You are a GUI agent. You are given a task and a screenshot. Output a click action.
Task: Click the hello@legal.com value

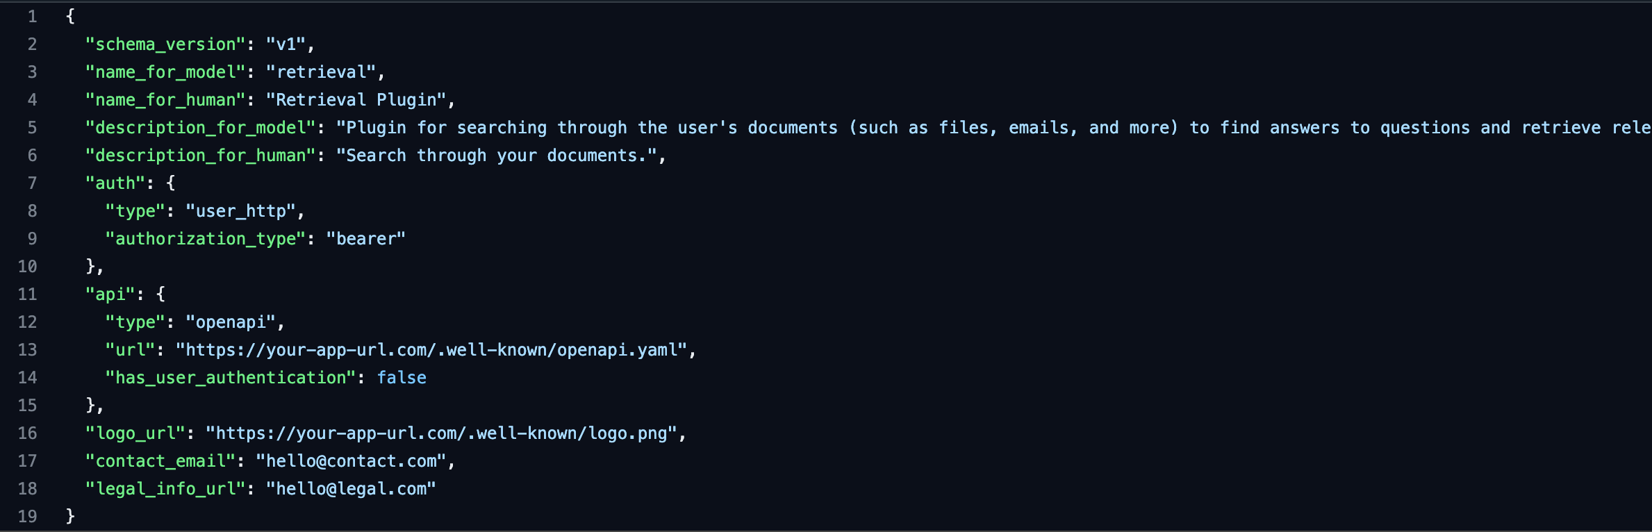pos(351,489)
